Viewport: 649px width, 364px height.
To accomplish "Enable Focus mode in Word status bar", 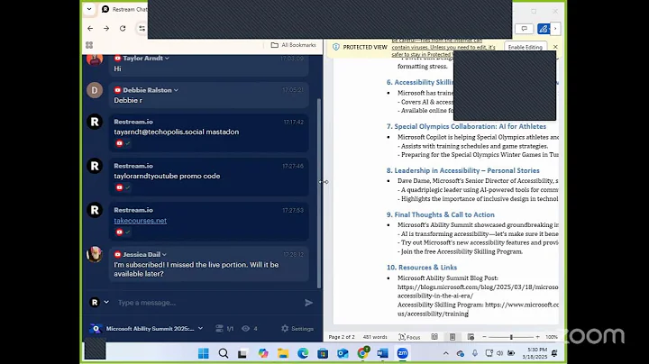I will pyautogui.click(x=409, y=337).
